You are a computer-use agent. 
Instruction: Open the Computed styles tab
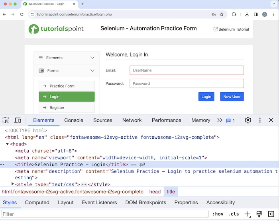[x=37, y=202]
